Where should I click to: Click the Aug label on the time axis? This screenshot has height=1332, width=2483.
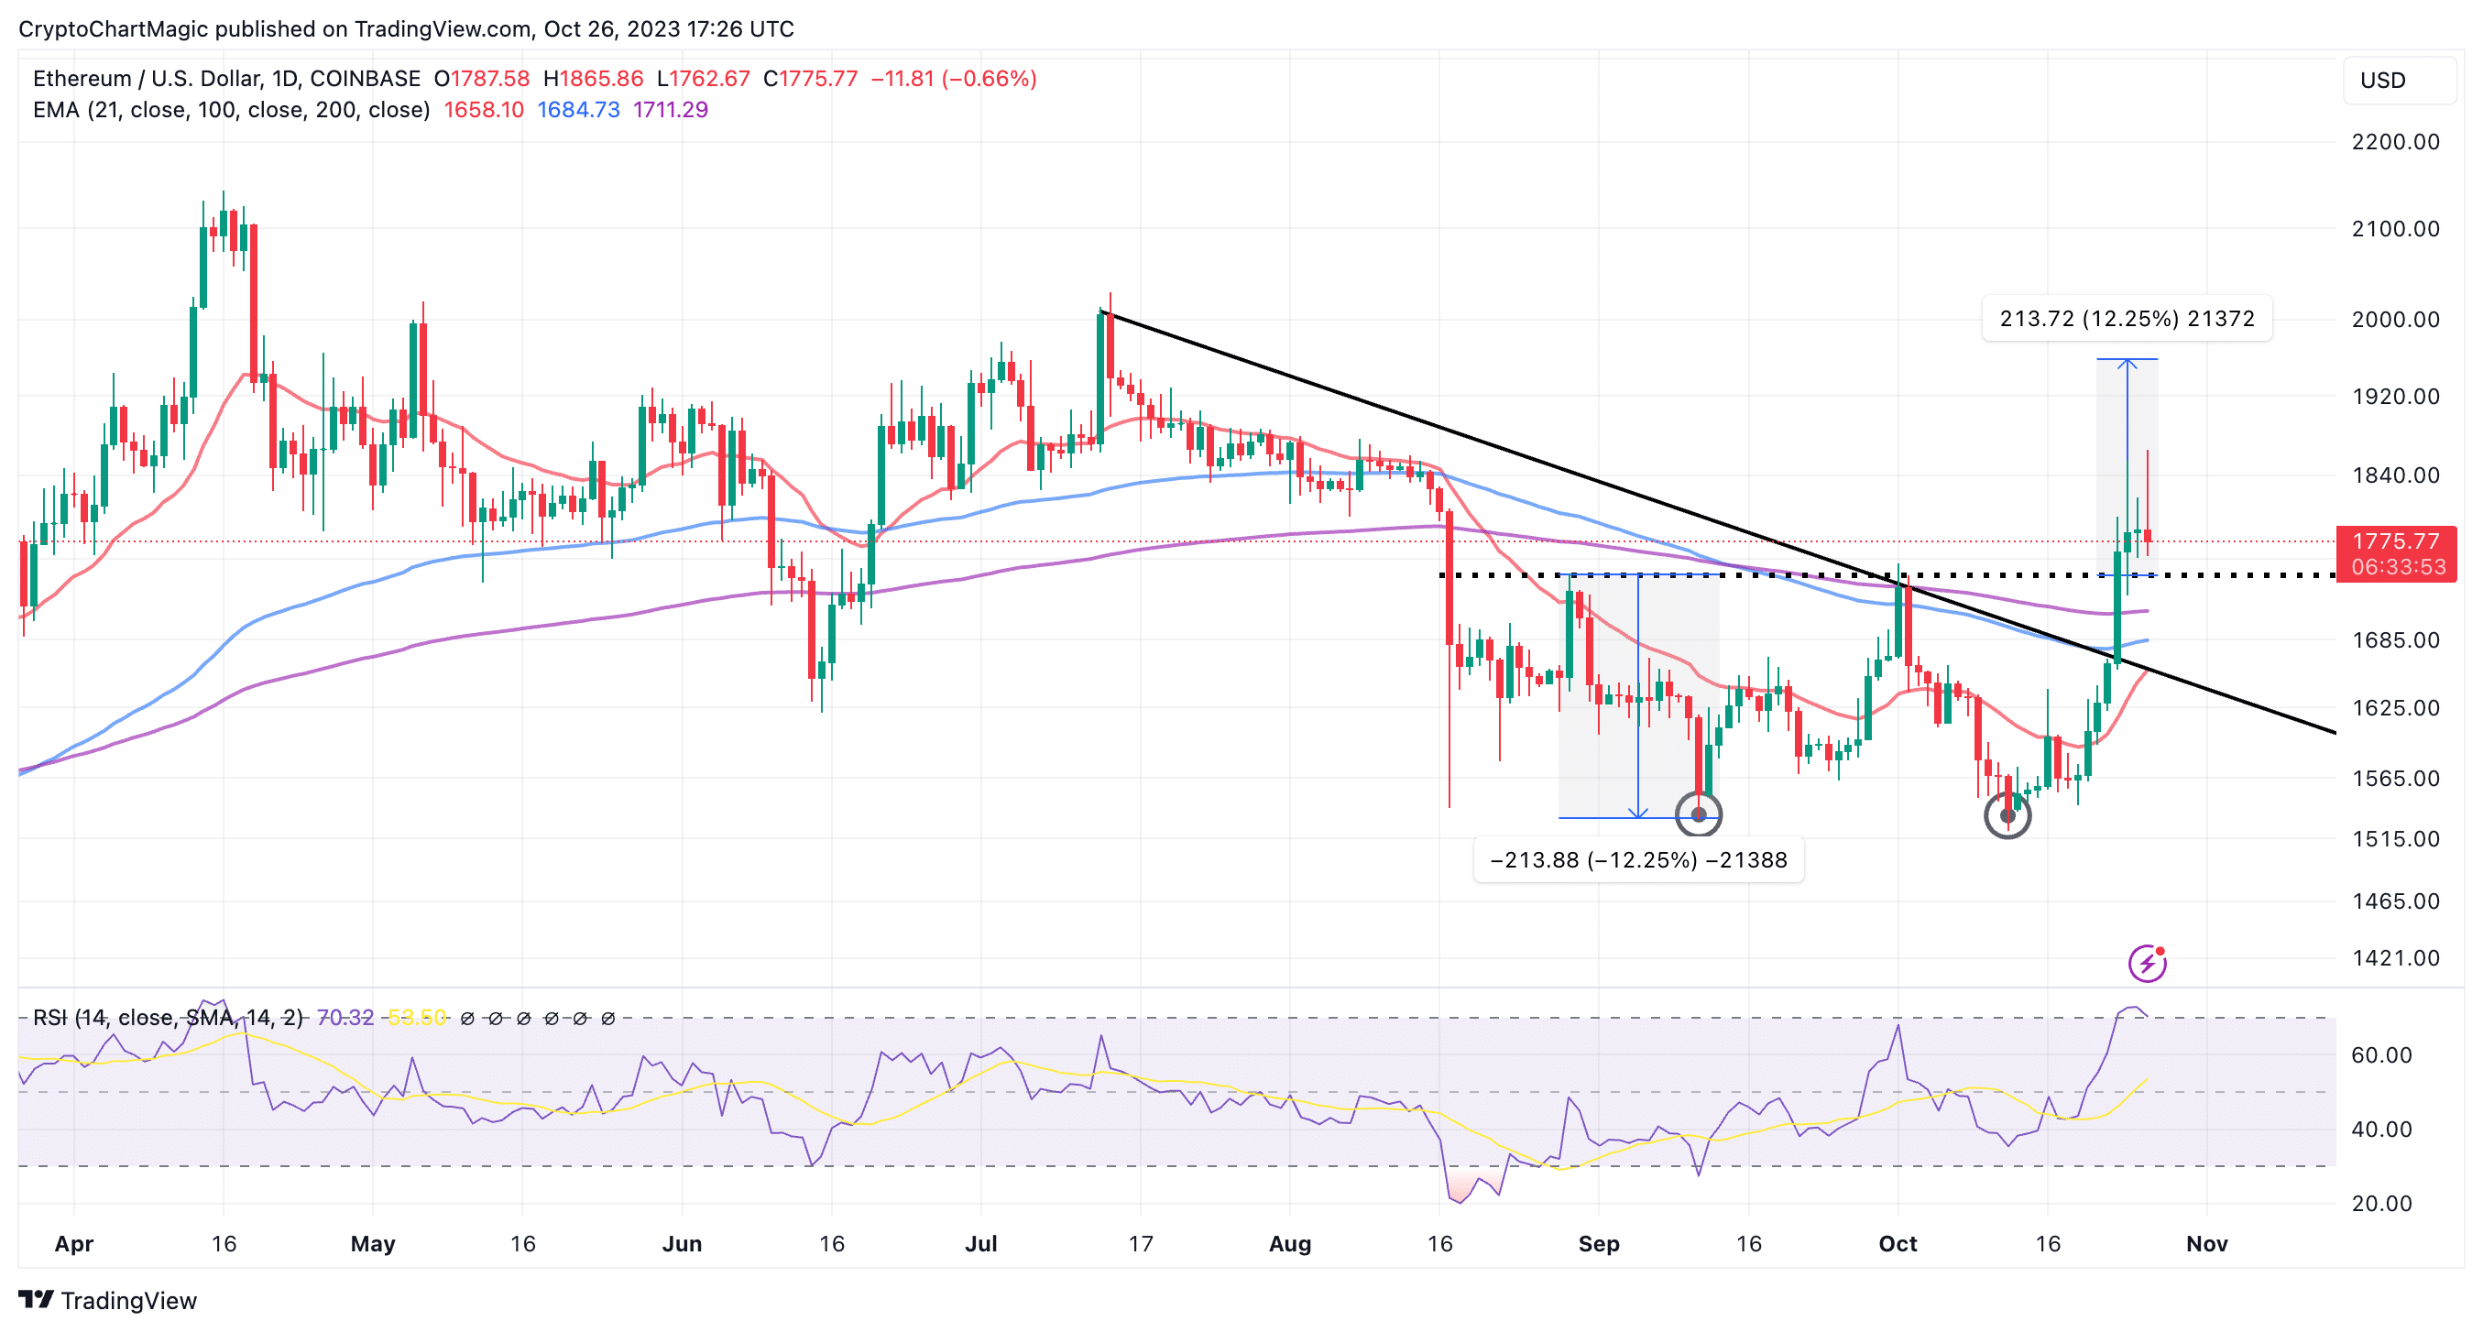[1290, 1244]
